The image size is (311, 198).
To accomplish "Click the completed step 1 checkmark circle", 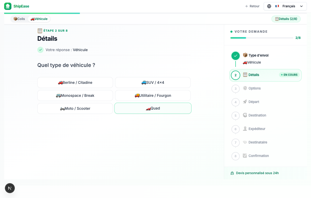I will pyautogui.click(x=236, y=56).
